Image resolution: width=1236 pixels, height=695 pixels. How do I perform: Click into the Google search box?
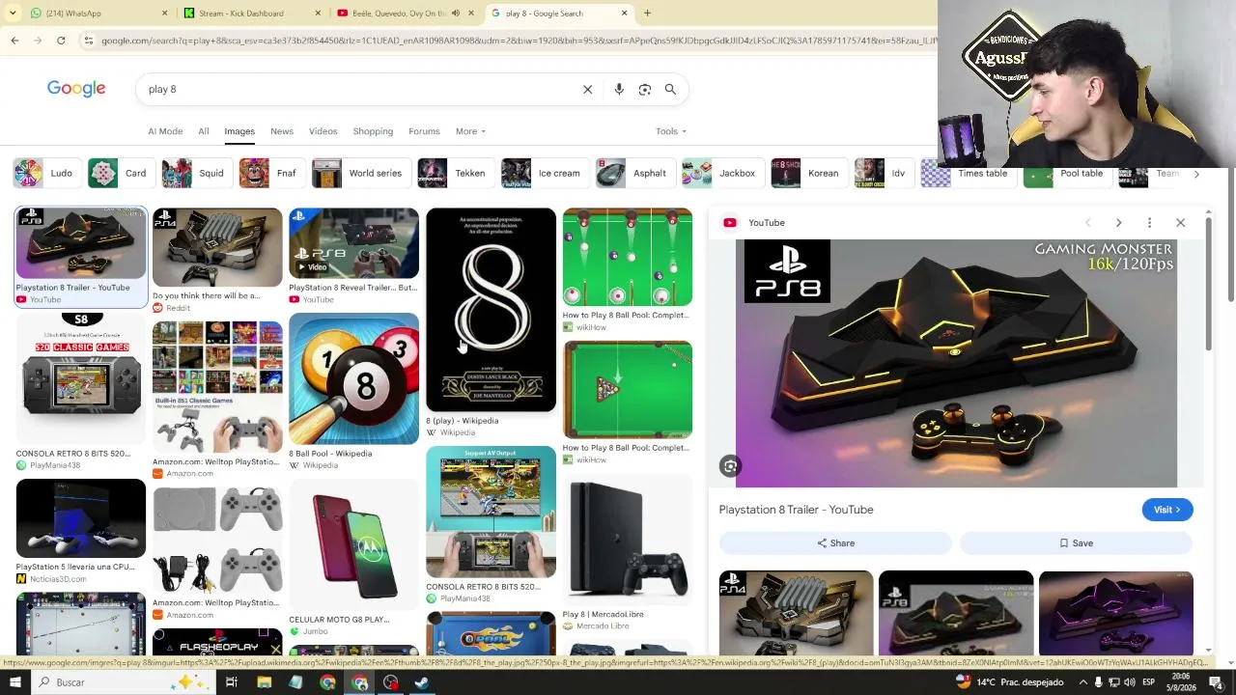pos(357,90)
